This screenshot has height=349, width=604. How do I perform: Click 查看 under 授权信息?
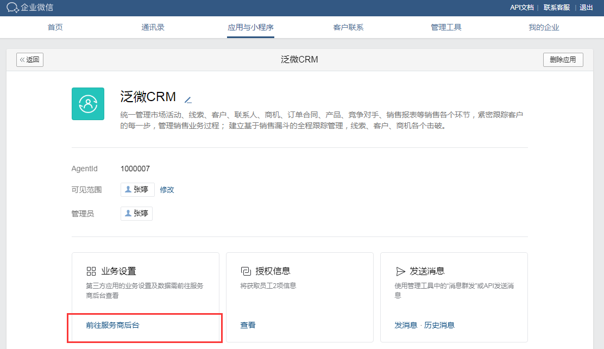[248, 325]
